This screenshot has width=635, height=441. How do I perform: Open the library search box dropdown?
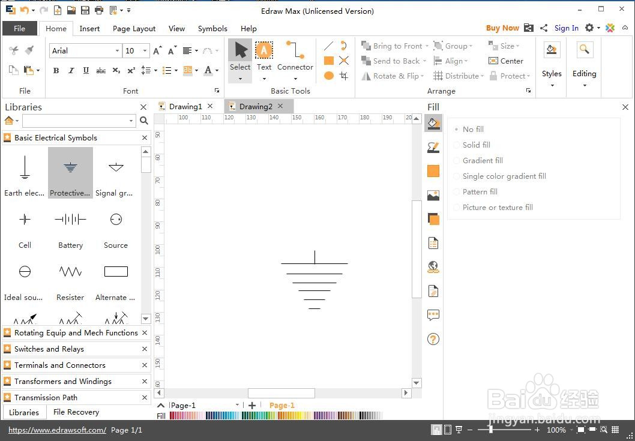[x=131, y=121]
